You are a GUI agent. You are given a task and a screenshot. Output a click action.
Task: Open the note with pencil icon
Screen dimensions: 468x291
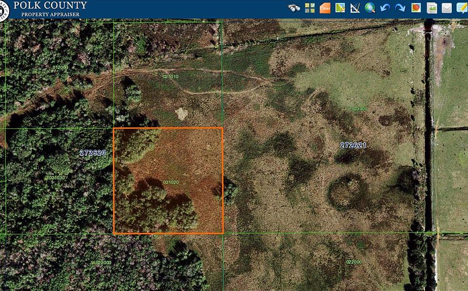(x=462, y=8)
